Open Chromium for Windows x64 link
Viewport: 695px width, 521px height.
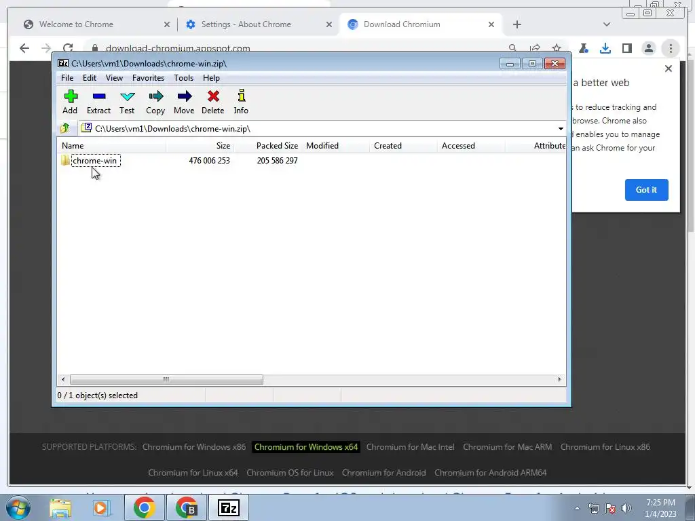coord(306,447)
